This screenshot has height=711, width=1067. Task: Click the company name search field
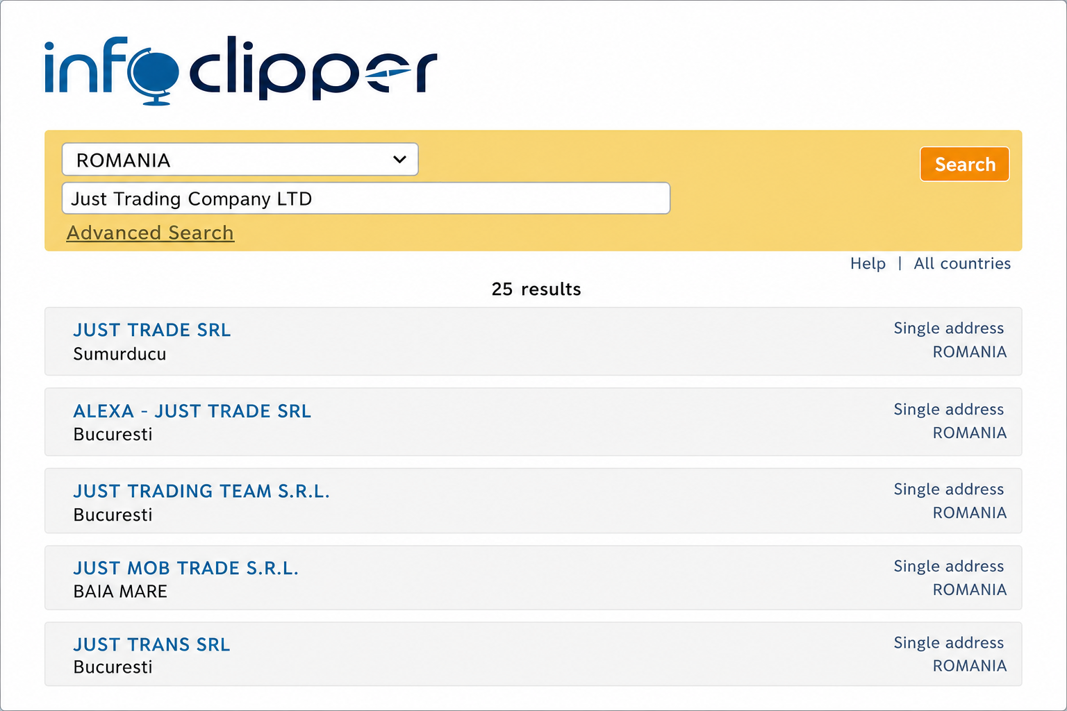click(x=366, y=199)
